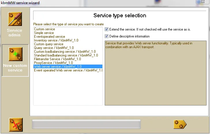Go to next step with the arrow icon
Image resolution: width=210 pixels, height=134 pixels.
pyautogui.click(x=180, y=124)
